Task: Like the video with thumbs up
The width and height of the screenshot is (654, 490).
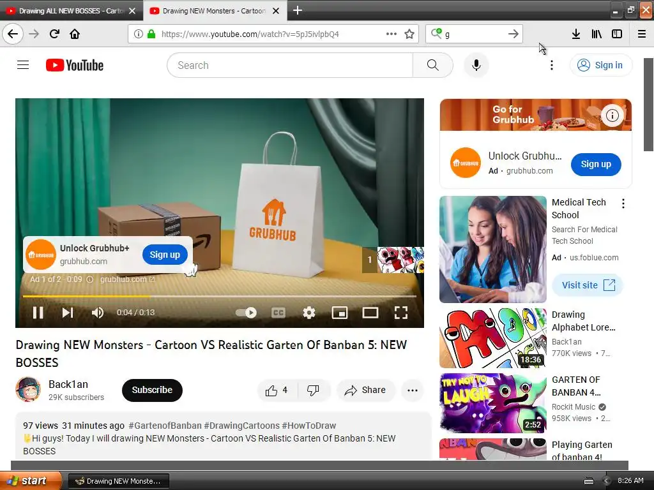Action: click(277, 390)
